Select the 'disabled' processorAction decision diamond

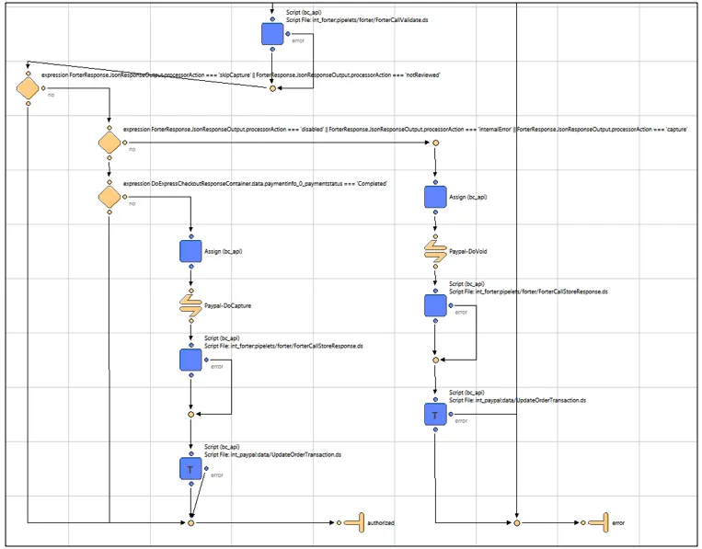tap(109, 143)
